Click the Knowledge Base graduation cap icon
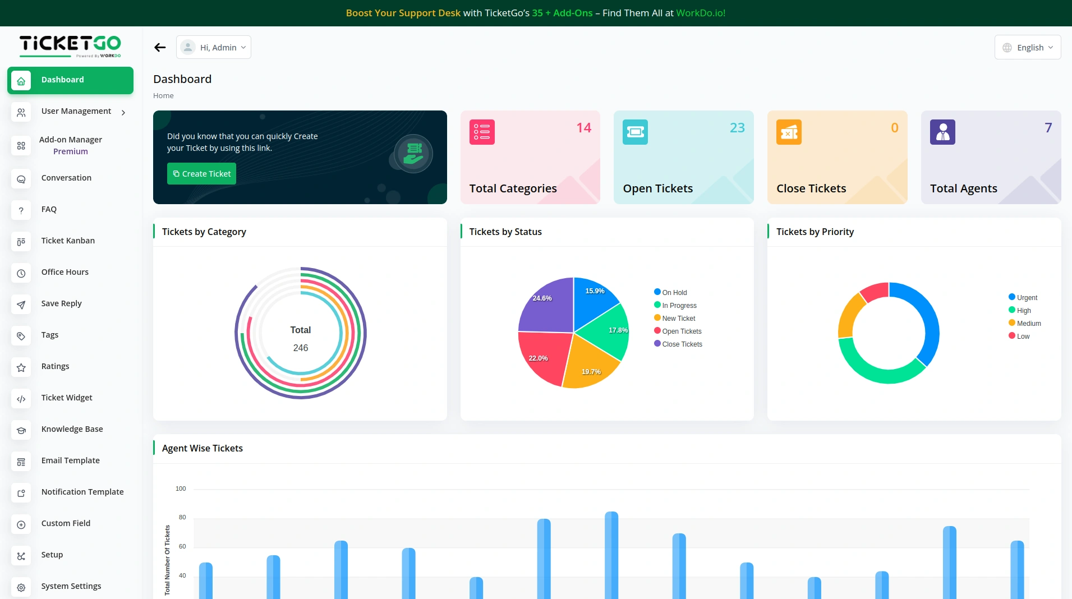This screenshot has height=599, width=1072. click(21, 430)
